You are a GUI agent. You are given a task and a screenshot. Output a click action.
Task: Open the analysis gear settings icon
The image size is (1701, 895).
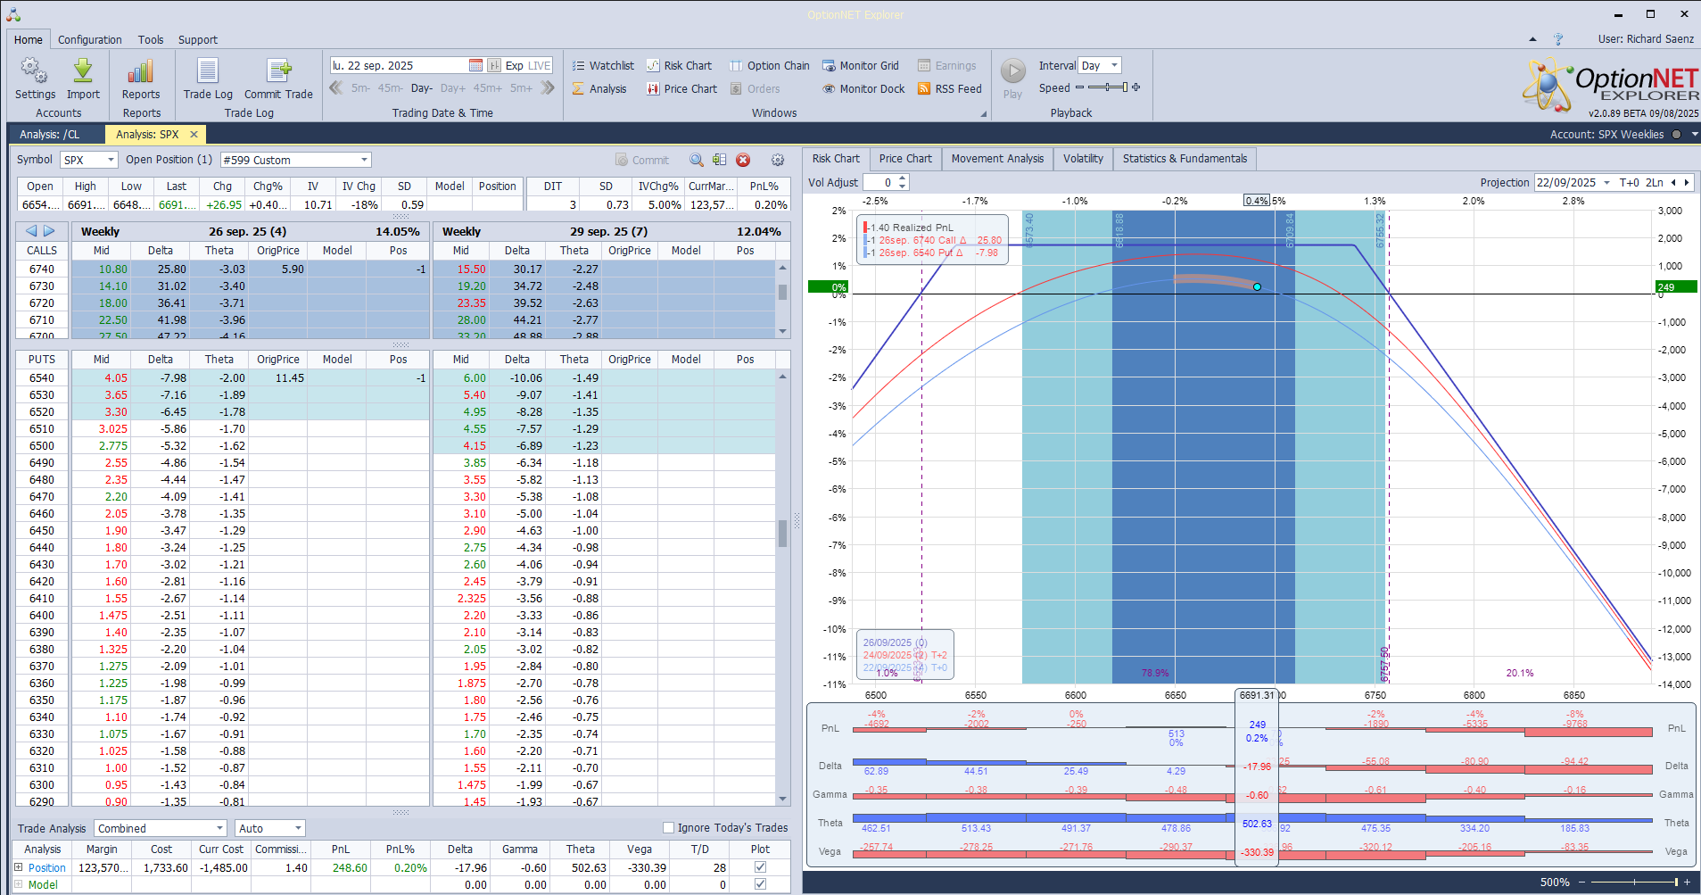coord(778,160)
